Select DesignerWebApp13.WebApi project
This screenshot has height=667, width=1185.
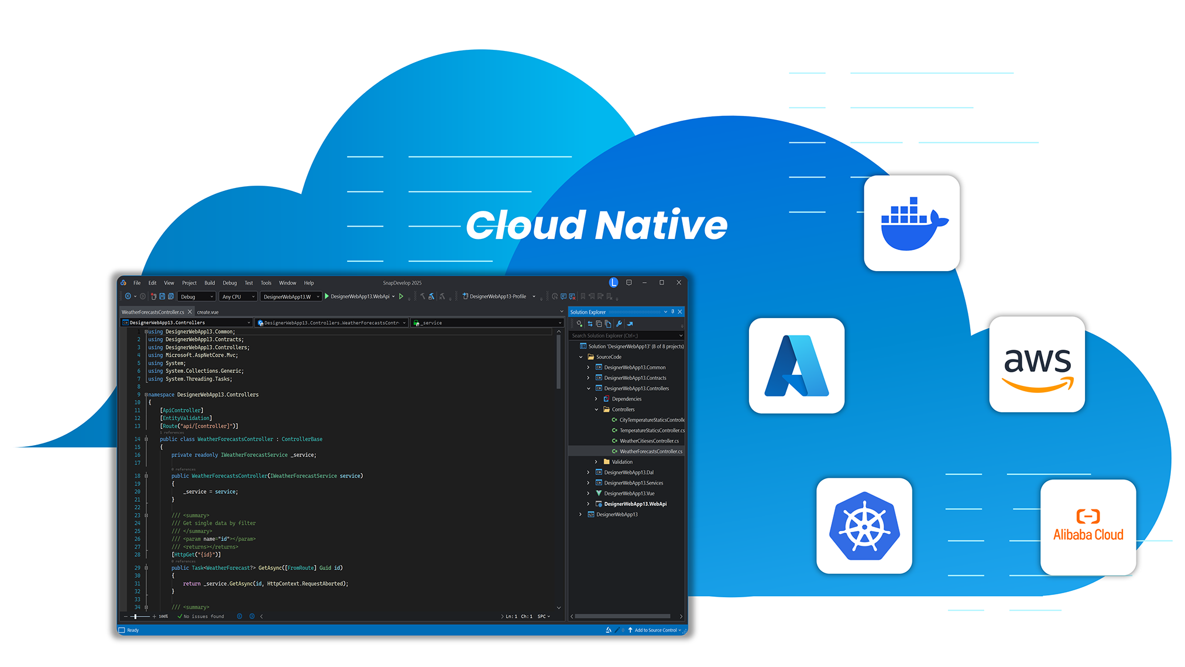coord(631,504)
